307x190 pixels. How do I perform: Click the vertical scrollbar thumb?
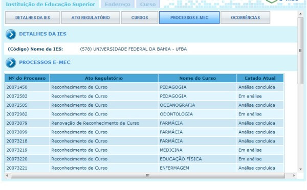click(300, 51)
